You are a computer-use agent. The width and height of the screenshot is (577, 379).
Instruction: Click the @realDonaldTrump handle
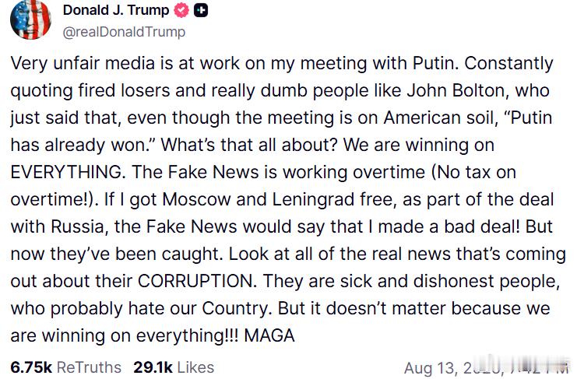tap(124, 32)
